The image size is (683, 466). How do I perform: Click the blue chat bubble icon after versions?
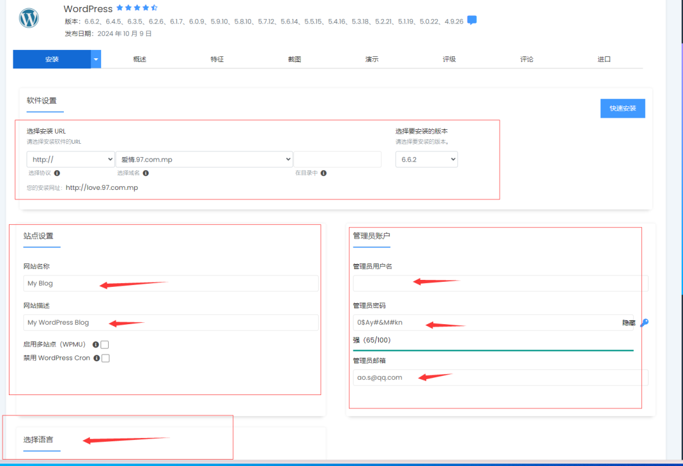coord(472,20)
